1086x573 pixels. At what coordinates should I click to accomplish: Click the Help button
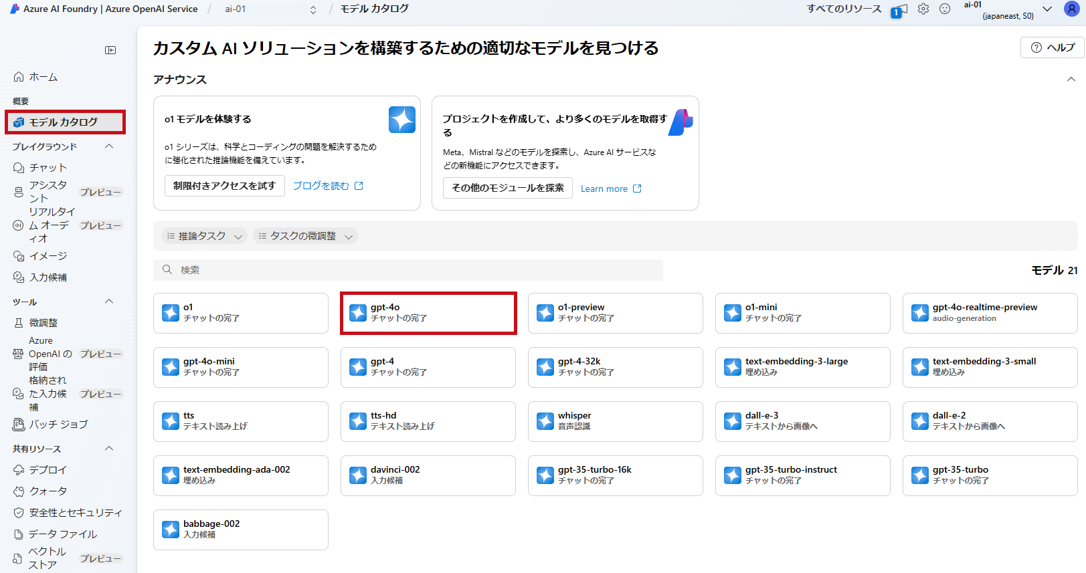pyautogui.click(x=1053, y=47)
